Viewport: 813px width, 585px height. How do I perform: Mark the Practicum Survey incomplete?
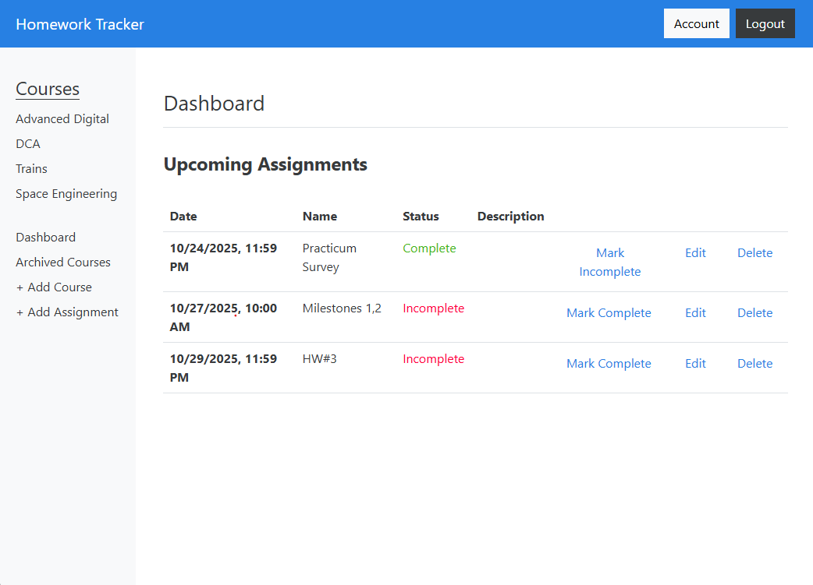609,262
